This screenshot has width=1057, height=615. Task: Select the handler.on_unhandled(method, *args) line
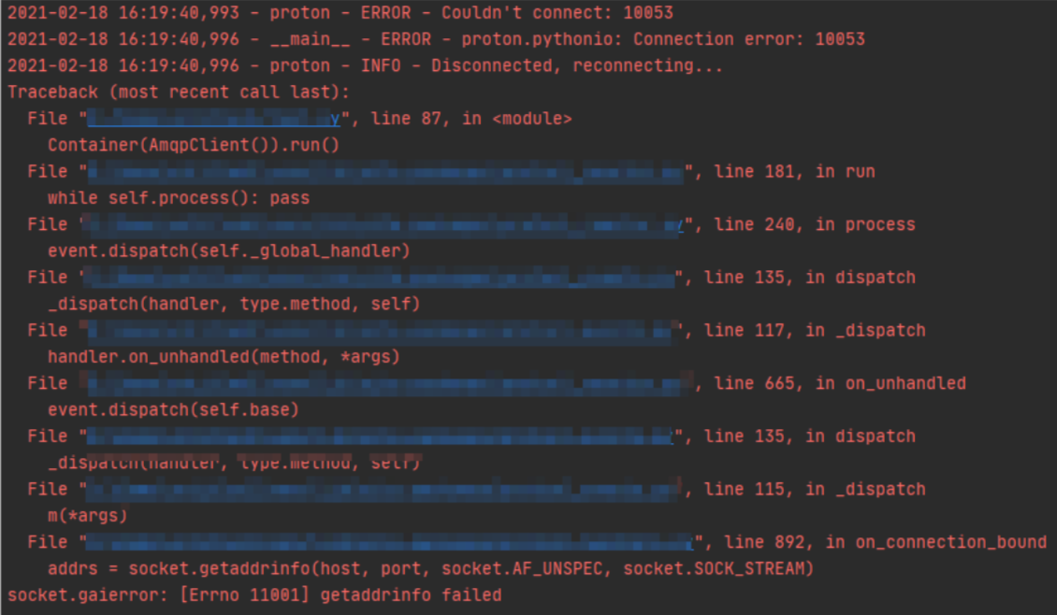click(x=224, y=357)
